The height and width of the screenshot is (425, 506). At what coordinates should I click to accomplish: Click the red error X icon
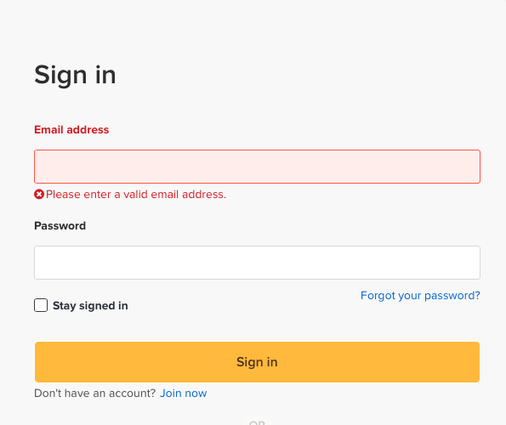39,195
